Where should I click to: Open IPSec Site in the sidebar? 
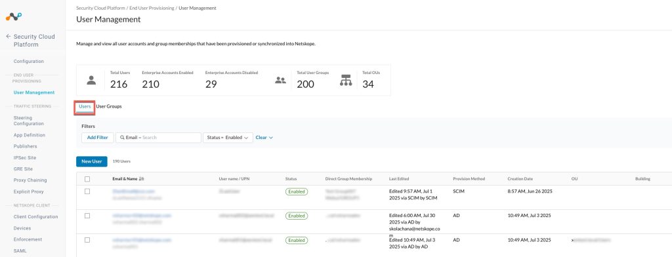[25, 157]
